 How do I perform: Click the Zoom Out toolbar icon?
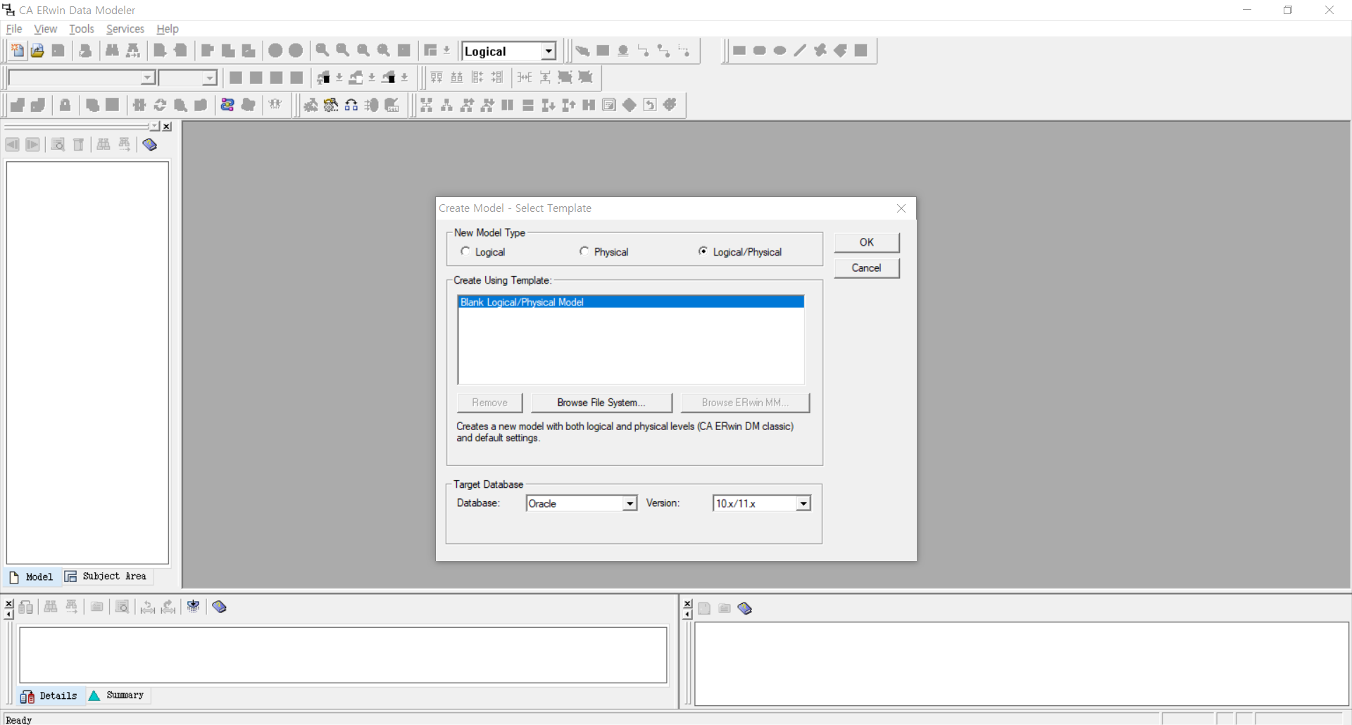pos(343,50)
